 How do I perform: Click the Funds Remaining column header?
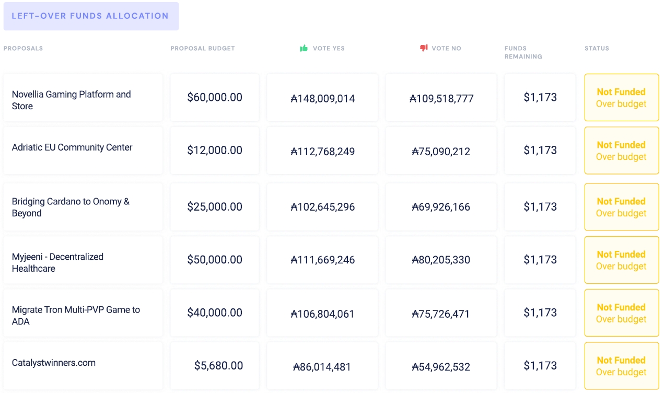point(523,52)
